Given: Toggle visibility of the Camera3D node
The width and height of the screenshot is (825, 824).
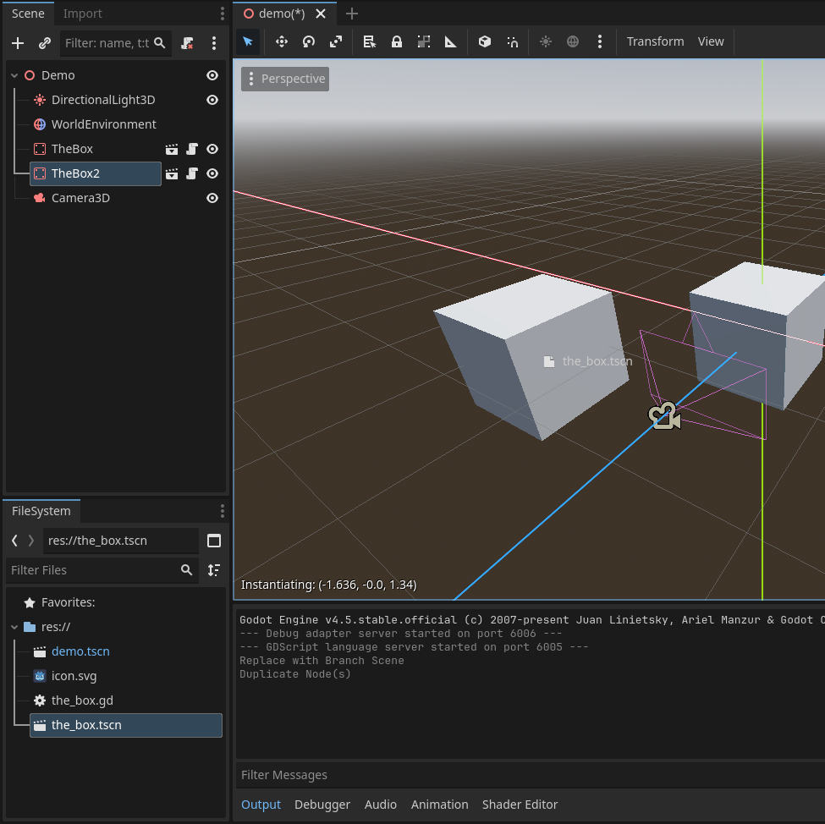Looking at the screenshot, I should tap(213, 198).
